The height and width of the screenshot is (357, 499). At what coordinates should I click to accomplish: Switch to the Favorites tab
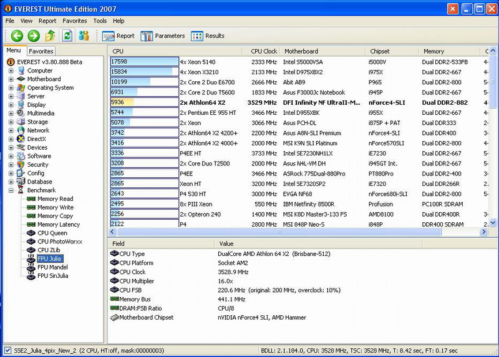pyautogui.click(x=41, y=51)
